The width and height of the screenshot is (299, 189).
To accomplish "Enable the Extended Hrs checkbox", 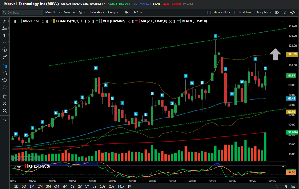I will click(209, 12).
